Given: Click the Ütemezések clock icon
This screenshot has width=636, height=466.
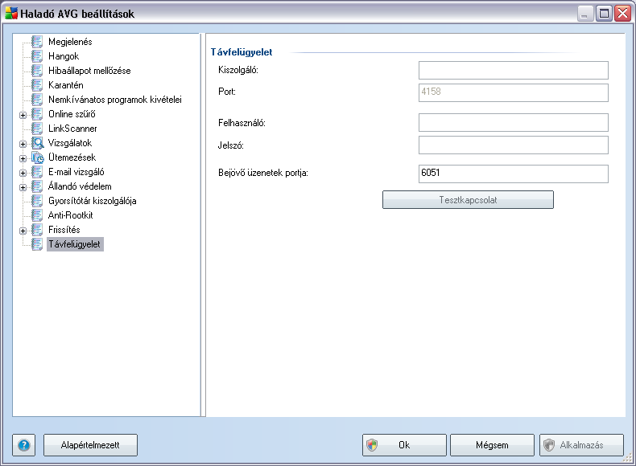Looking at the screenshot, I should point(37,157).
